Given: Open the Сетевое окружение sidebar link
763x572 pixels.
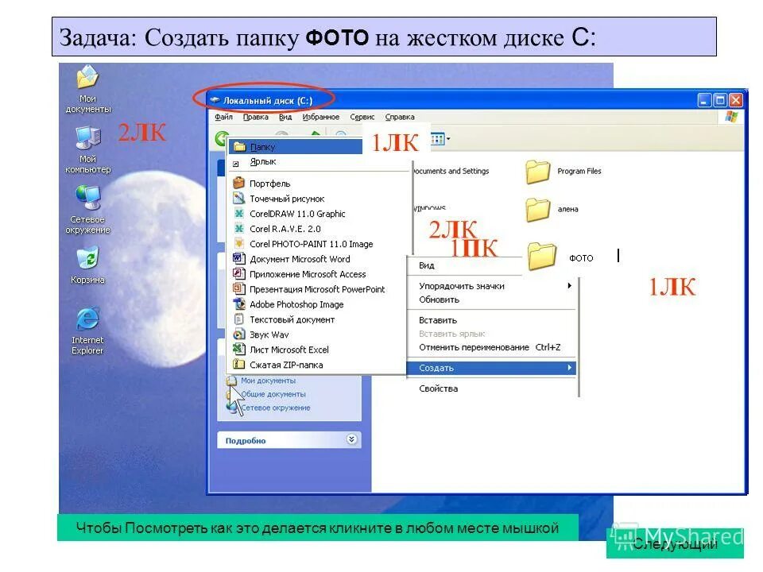Looking at the screenshot, I should (x=276, y=408).
